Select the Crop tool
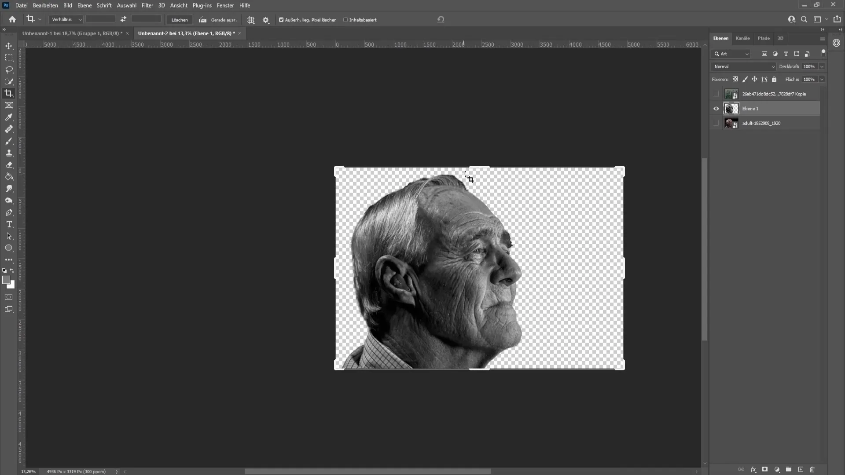 coord(9,93)
